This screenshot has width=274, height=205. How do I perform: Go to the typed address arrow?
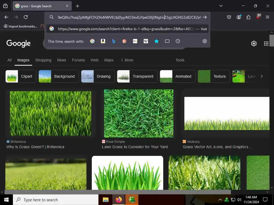pyautogui.click(x=205, y=17)
